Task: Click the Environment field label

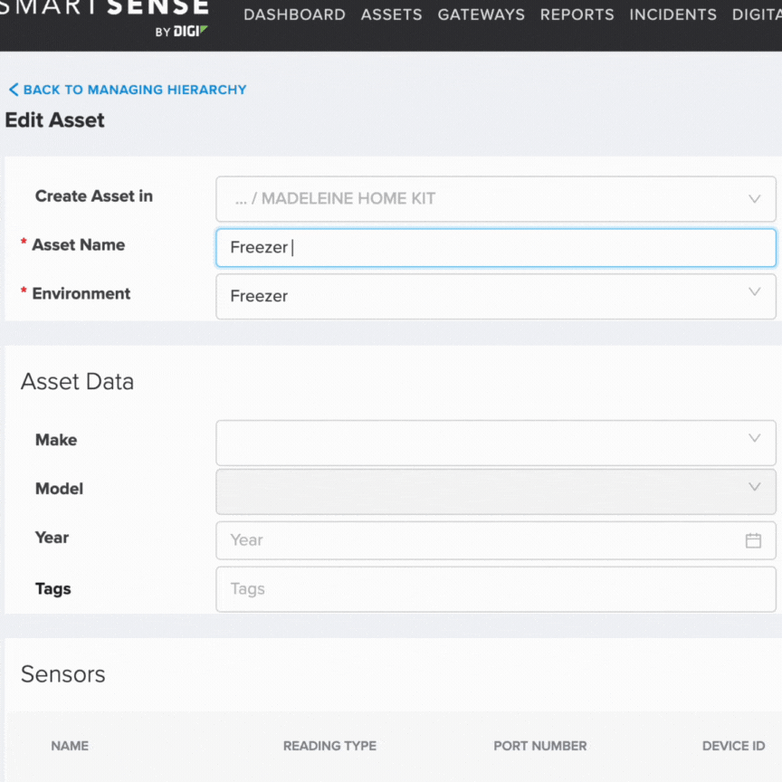Action: pyautogui.click(x=81, y=294)
